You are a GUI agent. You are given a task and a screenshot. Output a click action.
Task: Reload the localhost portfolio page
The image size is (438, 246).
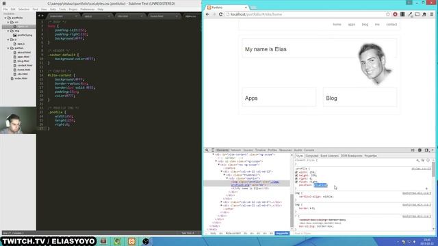[x=220, y=14]
